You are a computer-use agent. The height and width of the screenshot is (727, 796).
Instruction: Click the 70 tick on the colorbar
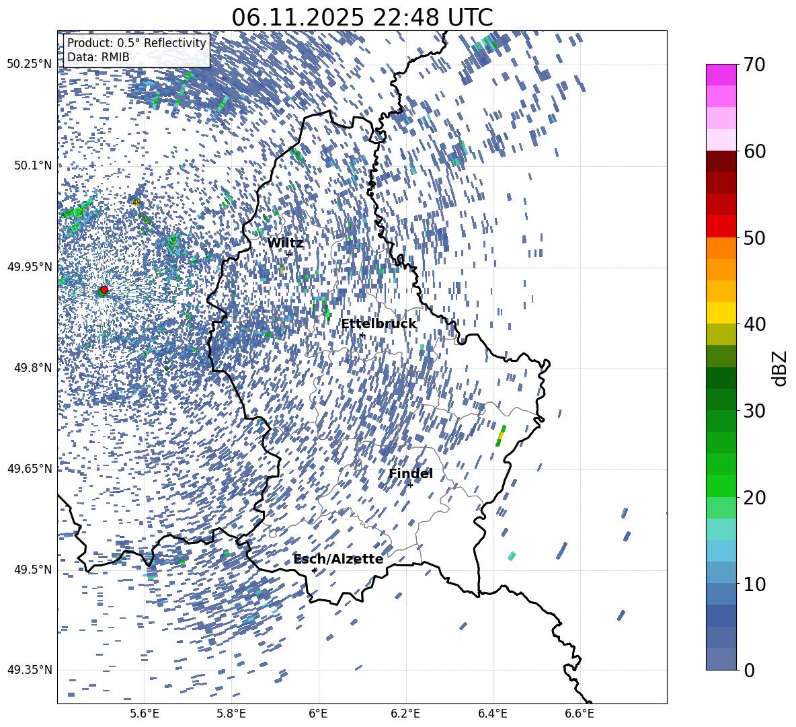click(x=754, y=65)
